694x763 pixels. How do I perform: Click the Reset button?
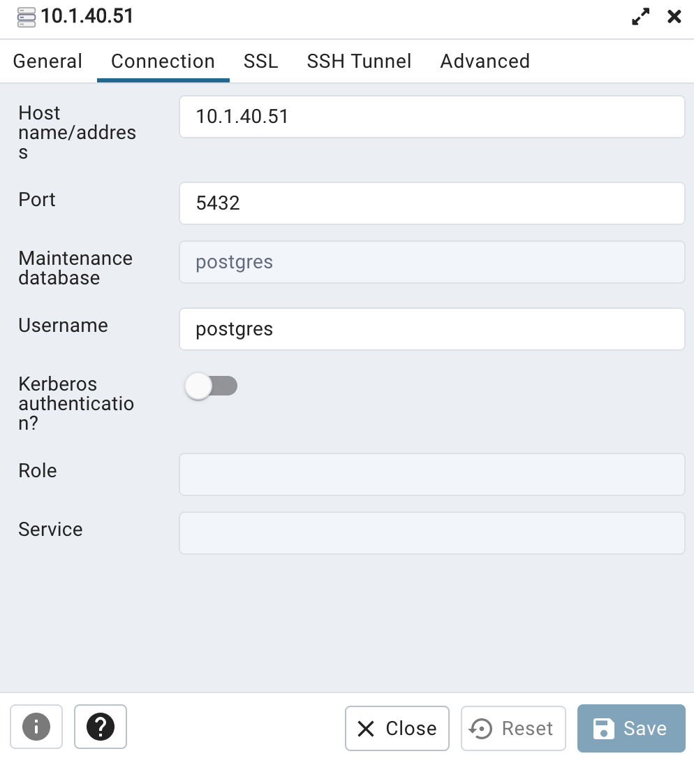click(x=513, y=729)
